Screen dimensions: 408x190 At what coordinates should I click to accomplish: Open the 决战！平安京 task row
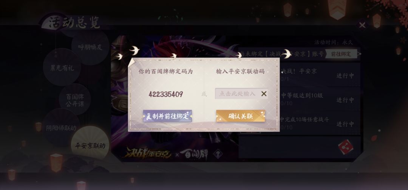[320, 74]
